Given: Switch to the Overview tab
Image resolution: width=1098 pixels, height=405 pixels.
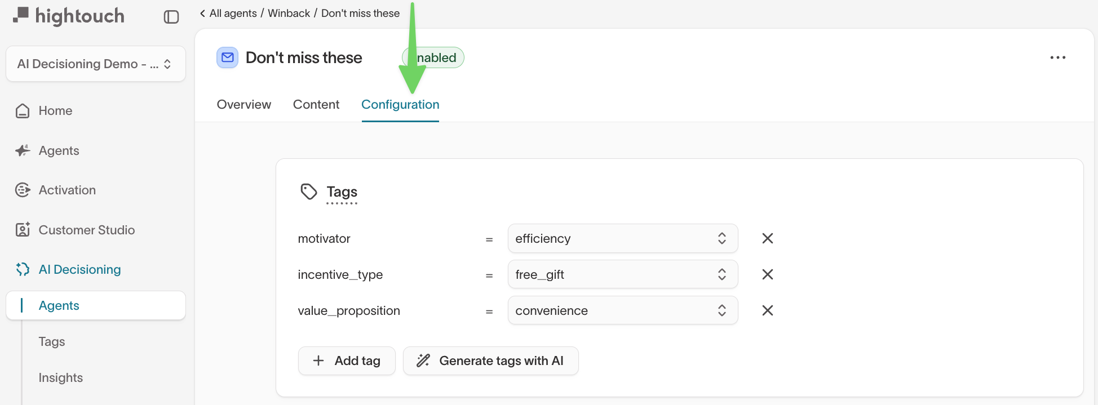Looking at the screenshot, I should (243, 104).
